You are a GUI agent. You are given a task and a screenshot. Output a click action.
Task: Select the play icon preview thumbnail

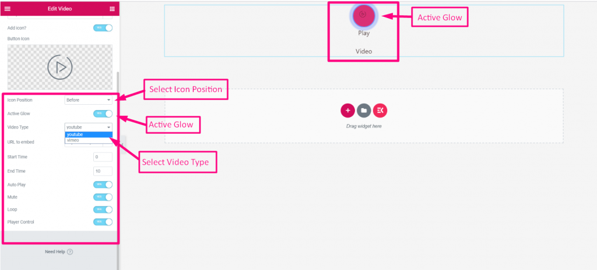pos(59,67)
